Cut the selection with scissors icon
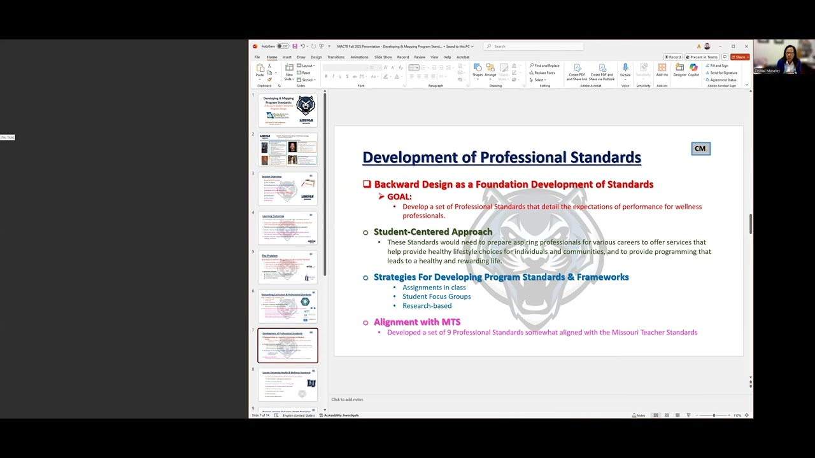 pos(270,66)
